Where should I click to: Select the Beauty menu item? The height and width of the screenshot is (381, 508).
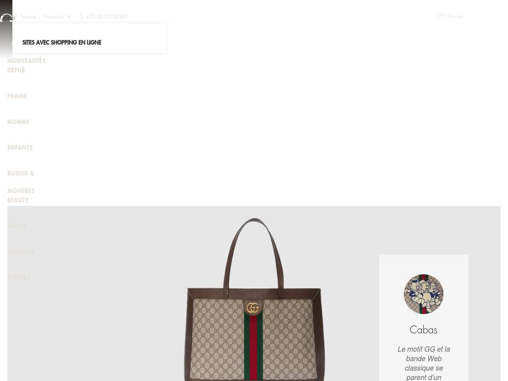coord(18,200)
